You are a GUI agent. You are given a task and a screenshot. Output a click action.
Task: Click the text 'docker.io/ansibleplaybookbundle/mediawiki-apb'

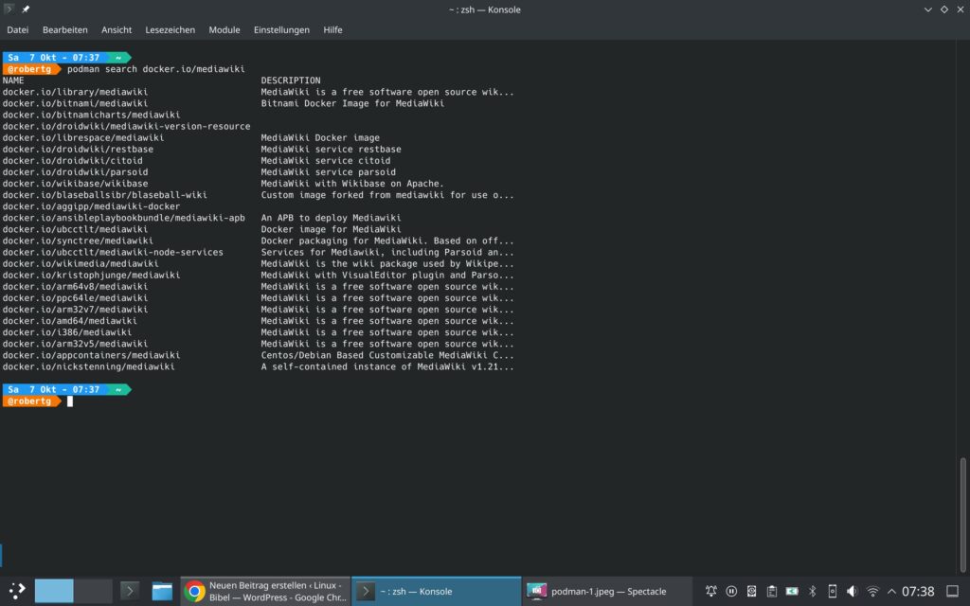124,218
